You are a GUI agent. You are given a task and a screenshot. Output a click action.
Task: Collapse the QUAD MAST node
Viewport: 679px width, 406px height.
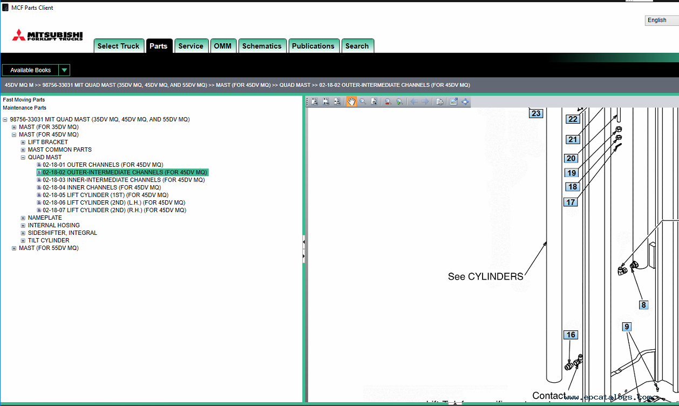click(x=23, y=157)
